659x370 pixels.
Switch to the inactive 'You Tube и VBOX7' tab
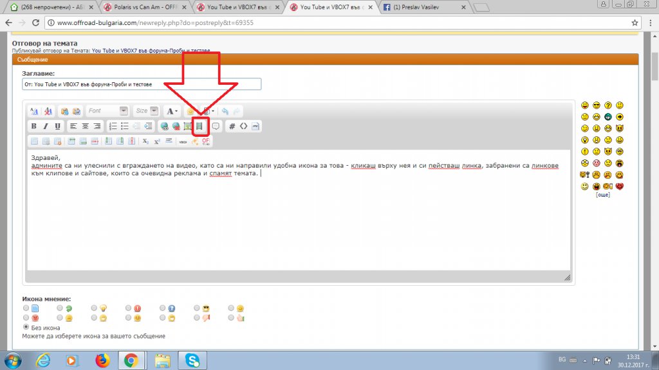(x=238, y=7)
